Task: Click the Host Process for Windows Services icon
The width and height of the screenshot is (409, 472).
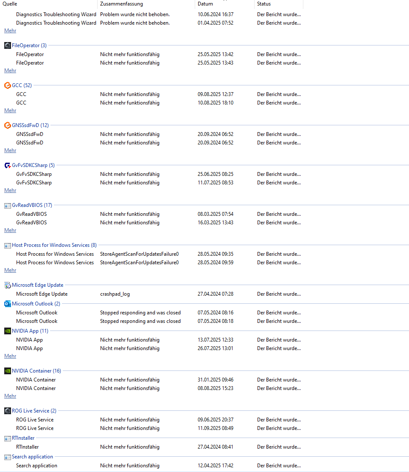Action: [x=8, y=246]
